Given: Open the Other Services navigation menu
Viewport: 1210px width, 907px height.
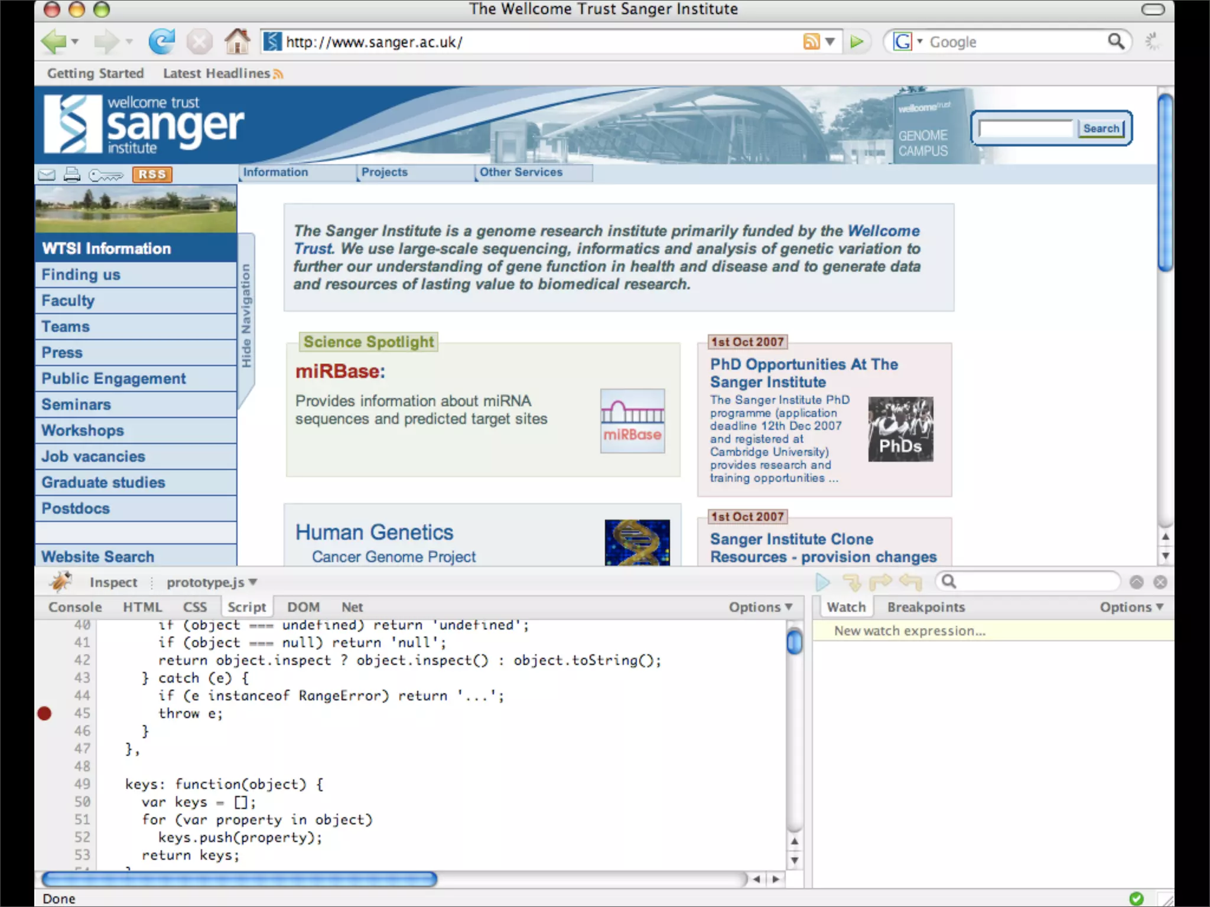Looking at the screenshot, I should (x=534, y=172).
